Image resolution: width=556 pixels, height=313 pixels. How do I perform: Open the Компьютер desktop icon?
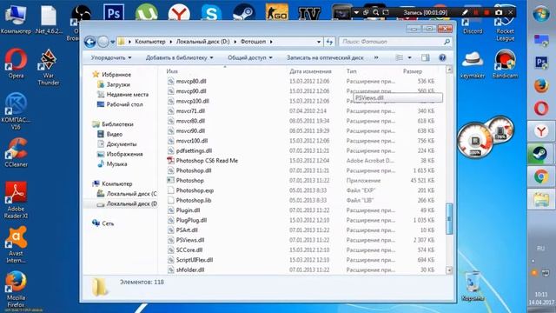point(16,19)
